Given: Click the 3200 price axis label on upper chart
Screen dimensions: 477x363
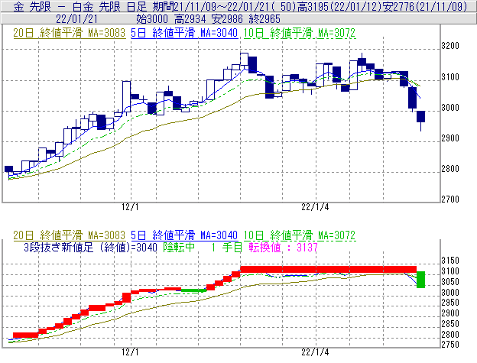Looking at the screenshot, I should [450, 46].
